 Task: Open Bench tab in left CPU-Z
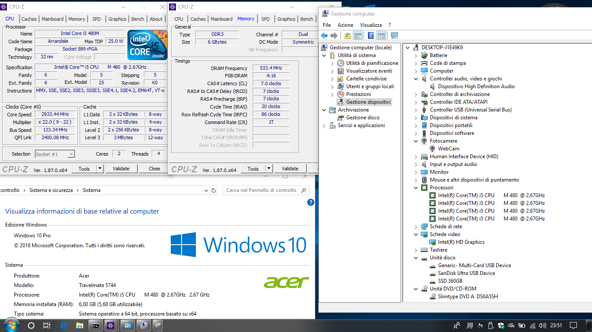(x=138, y=19)
